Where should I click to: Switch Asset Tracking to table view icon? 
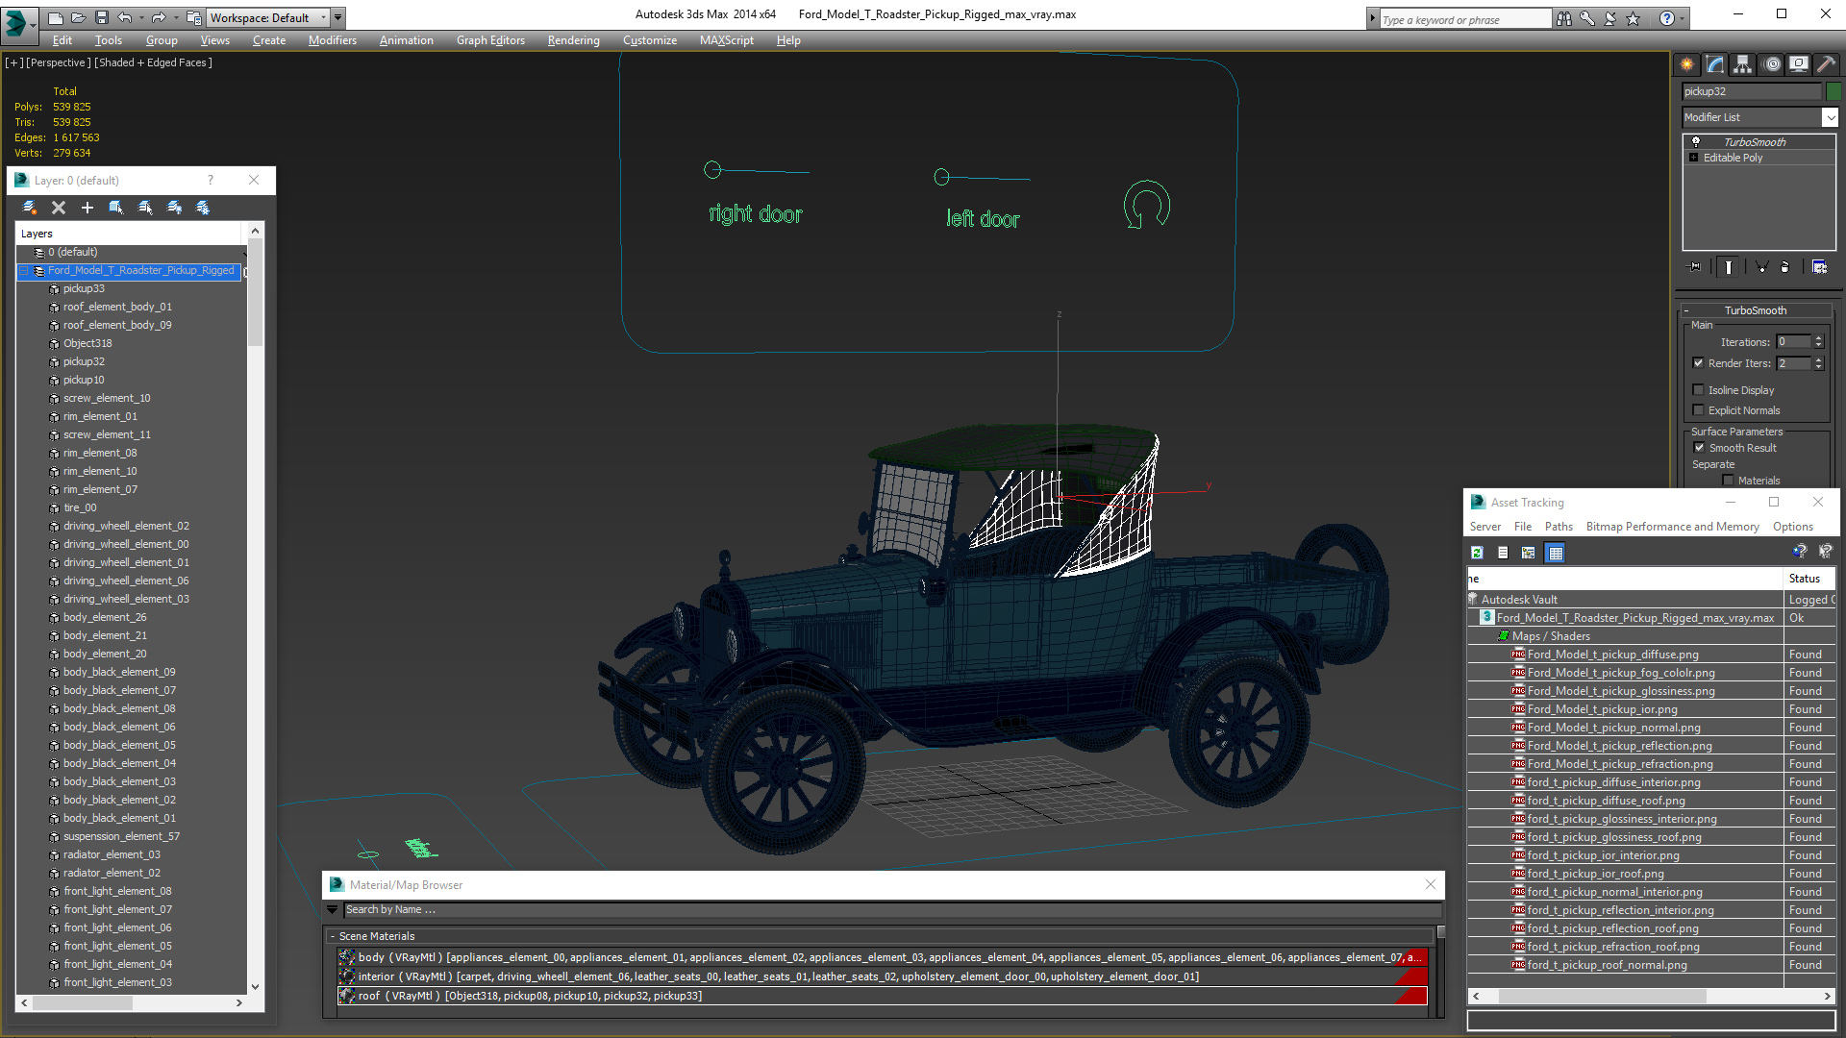pyautogui.click(x=1556, y=553)
